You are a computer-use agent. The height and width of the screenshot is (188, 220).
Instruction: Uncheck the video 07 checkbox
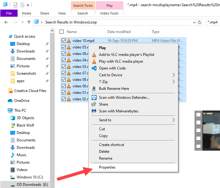pos(64,73)
